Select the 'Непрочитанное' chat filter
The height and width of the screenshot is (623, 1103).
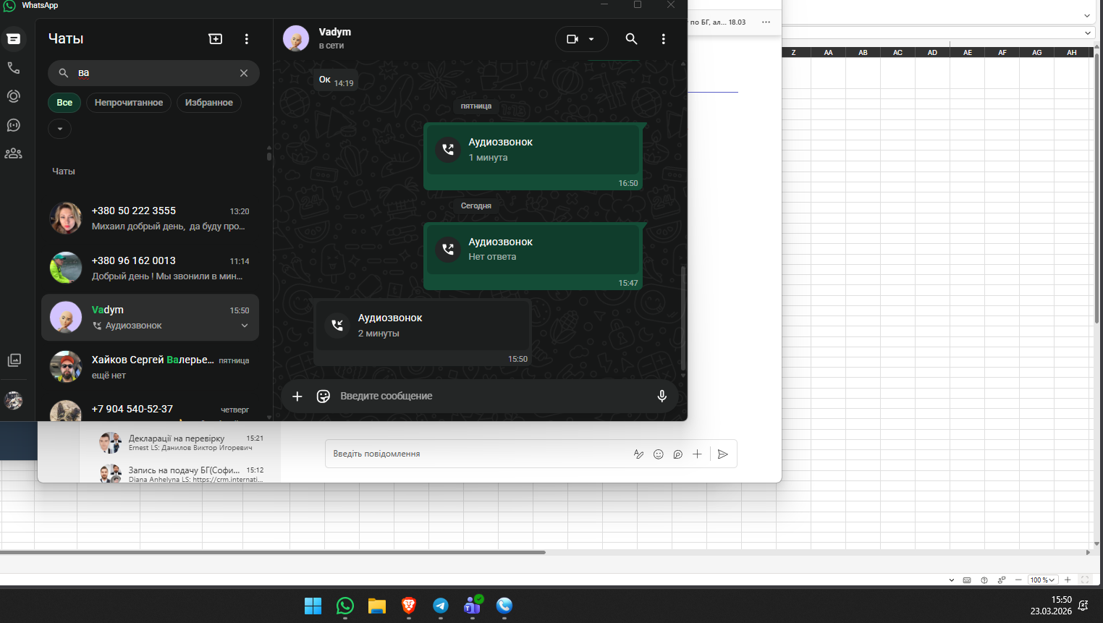click(129, 103)
